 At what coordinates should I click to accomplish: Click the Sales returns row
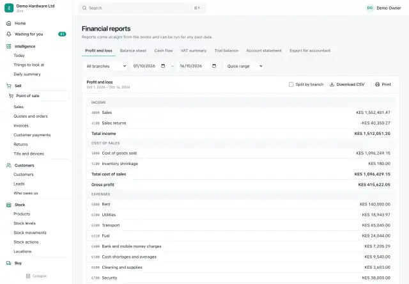(x=241, y=123)
